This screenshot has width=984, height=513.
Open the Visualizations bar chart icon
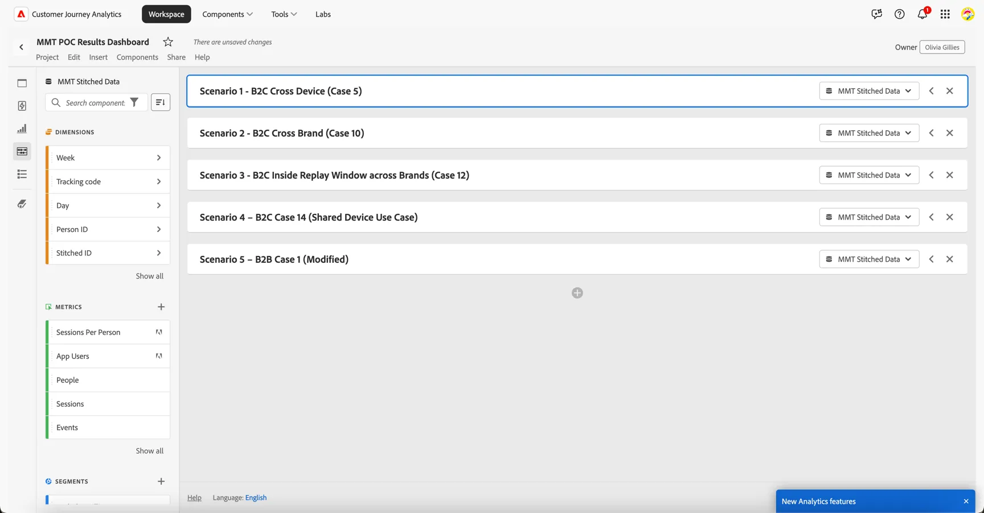22,129
